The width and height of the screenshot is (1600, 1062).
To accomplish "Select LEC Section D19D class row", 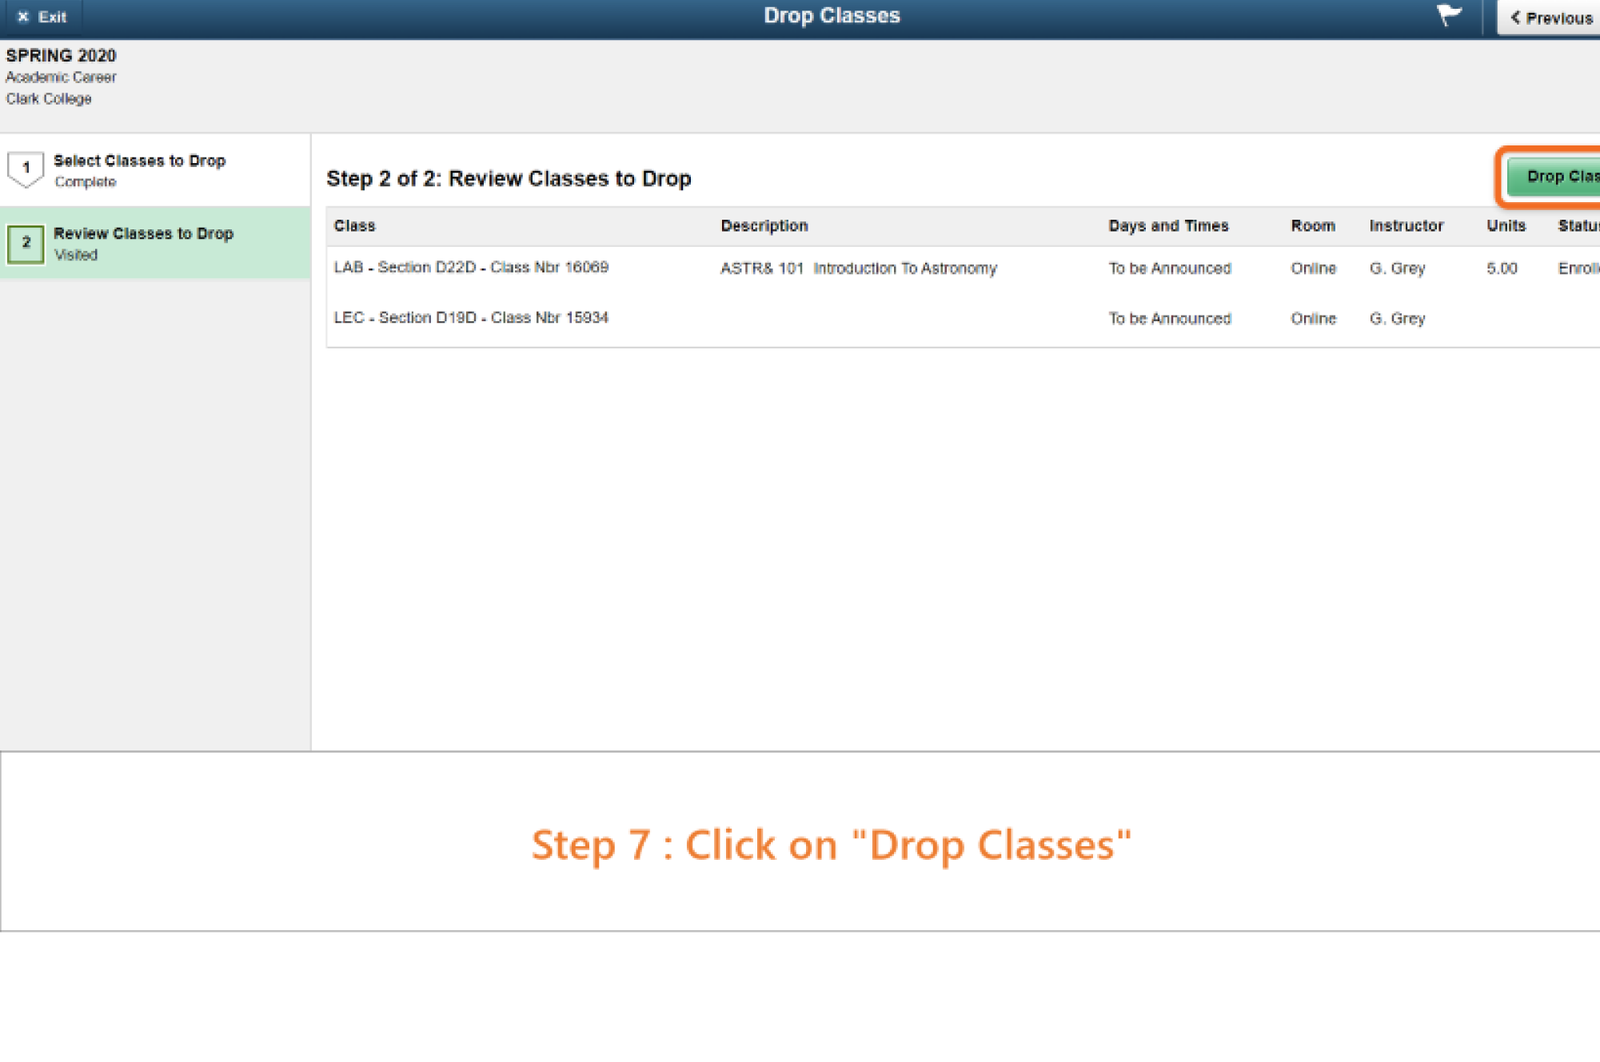I will click(x=471, y=318).
